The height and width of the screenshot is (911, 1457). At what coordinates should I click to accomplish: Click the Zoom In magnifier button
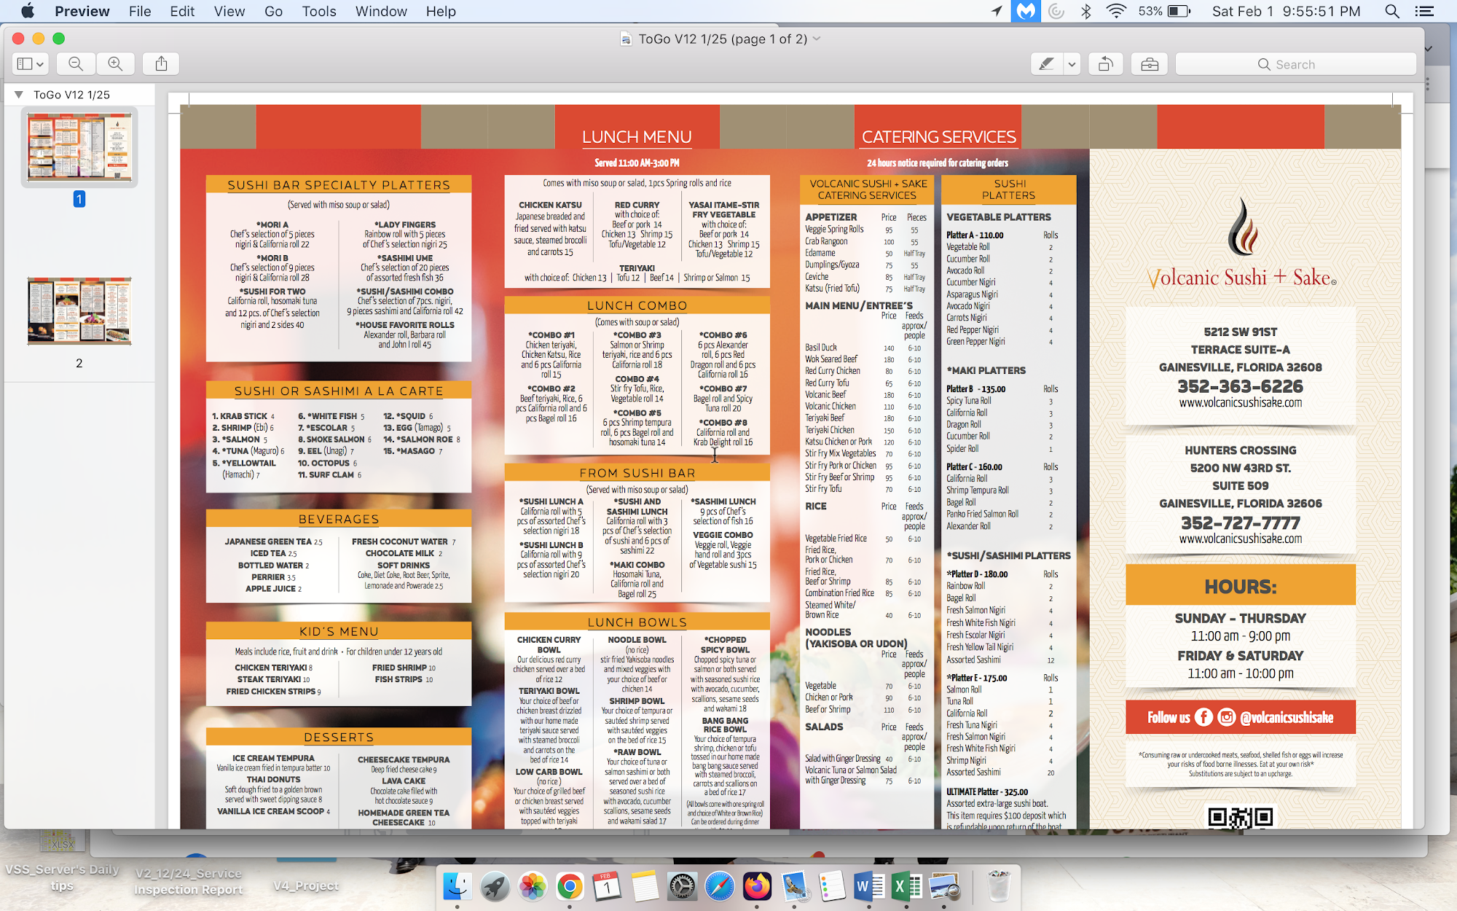click(x=115, y=64)
